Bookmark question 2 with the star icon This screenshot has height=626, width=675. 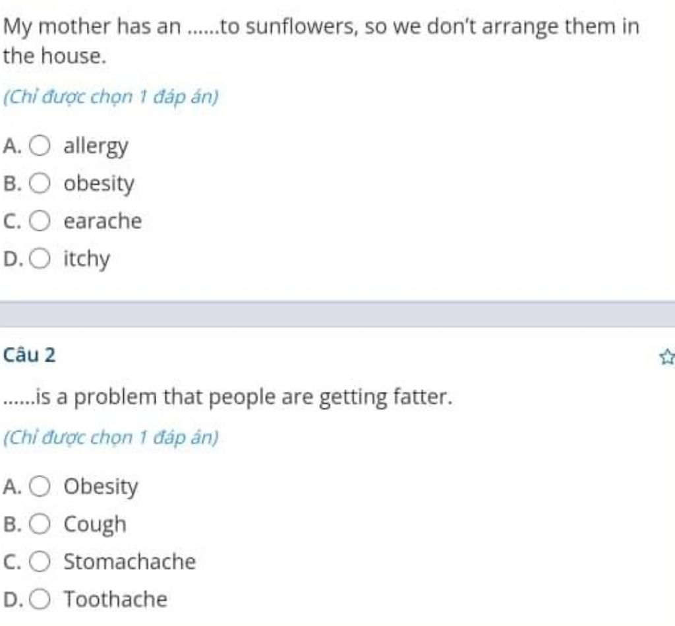[x=667, y=357]
